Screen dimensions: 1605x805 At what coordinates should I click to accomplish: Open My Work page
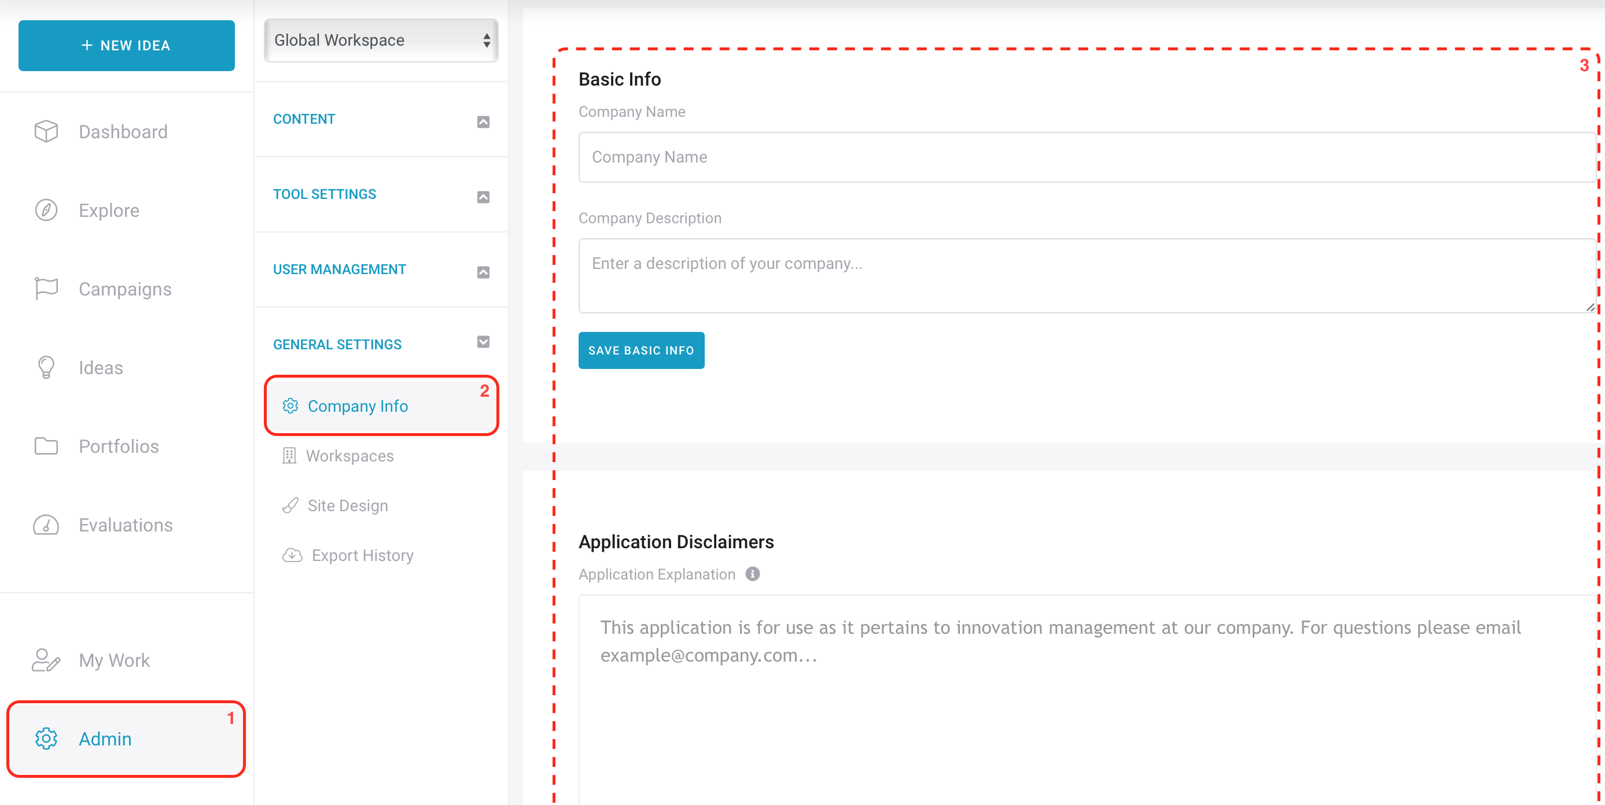(x=127, y=660)
